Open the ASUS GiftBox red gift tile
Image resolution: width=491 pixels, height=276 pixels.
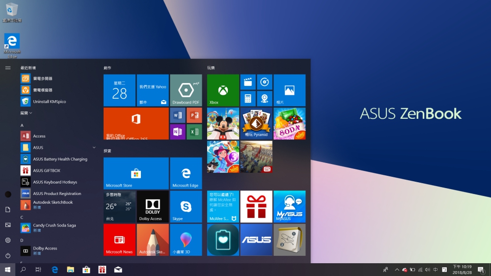256,206
